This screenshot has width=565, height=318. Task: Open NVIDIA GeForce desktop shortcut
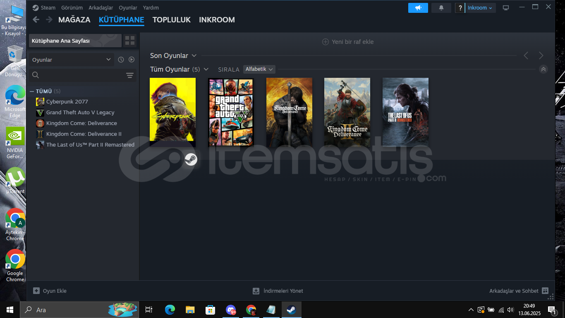[15, 143]
